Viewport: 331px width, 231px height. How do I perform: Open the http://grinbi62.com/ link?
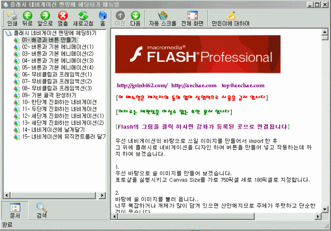pyautogui.click(x=142, y=85)
